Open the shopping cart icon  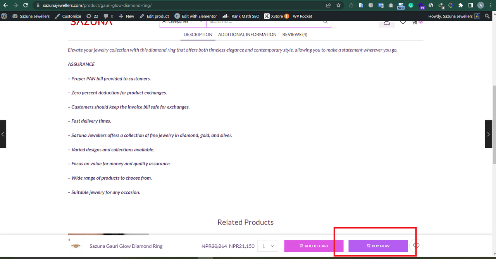click(x=415, y=22)
